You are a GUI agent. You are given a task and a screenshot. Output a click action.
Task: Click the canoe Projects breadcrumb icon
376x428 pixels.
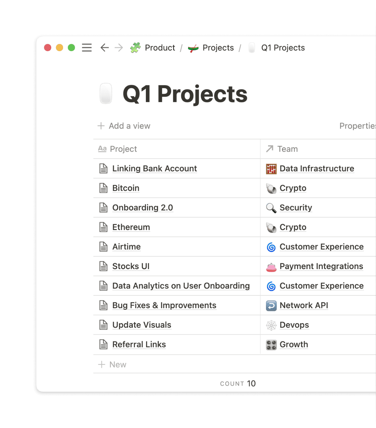(193, 48)
